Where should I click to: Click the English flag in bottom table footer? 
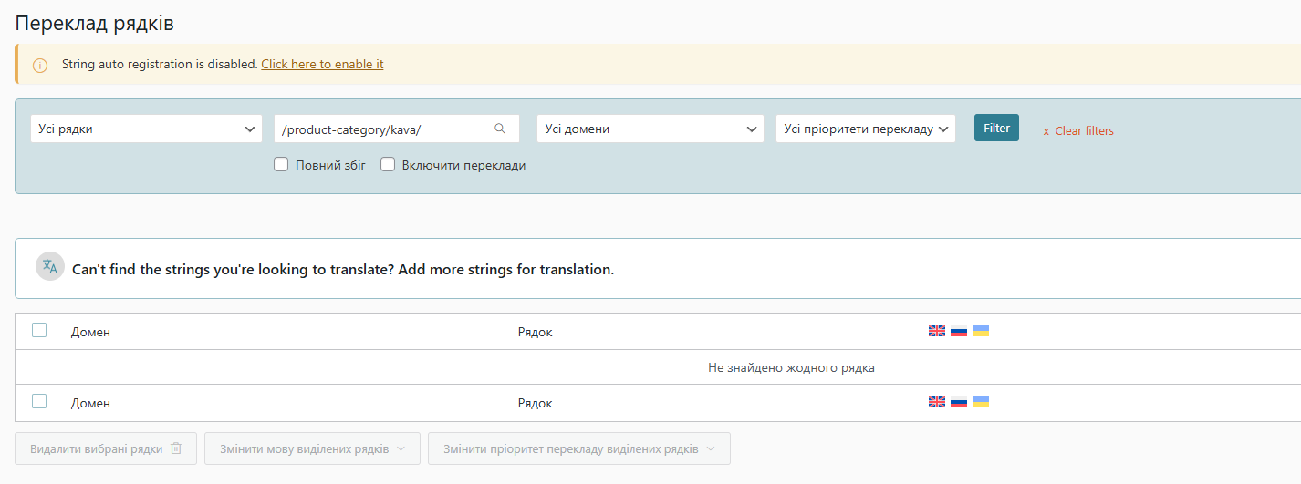click(x=937, y=402)
